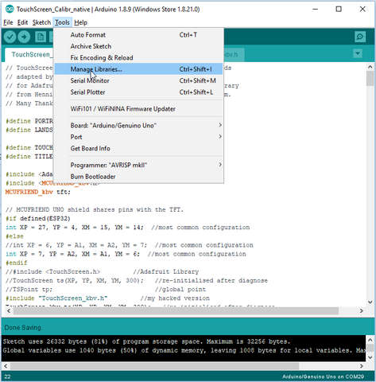Click editor horizontal scroll-left arrow
Image resolution: width=376 pixels, height=382 pixels.
[x=9, y=310]
